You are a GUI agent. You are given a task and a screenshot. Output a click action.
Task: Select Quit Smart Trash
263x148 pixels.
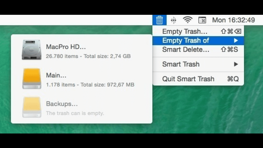pos(198,79)
